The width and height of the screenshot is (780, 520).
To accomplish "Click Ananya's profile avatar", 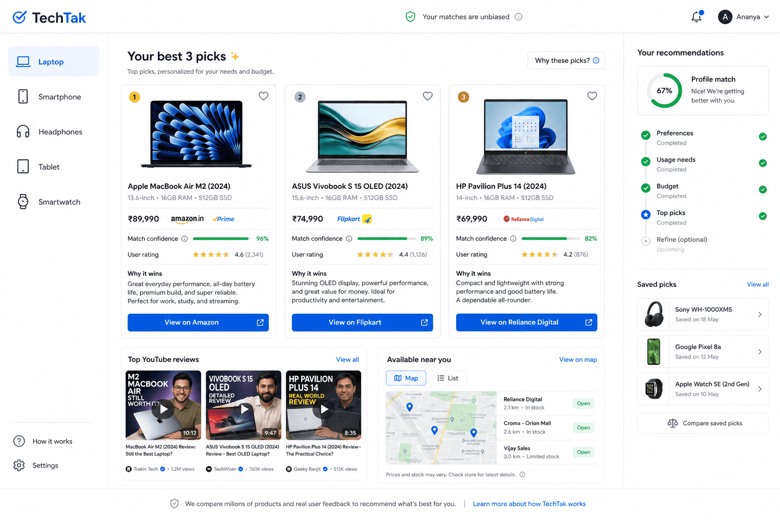I will [x=725, y=17].
